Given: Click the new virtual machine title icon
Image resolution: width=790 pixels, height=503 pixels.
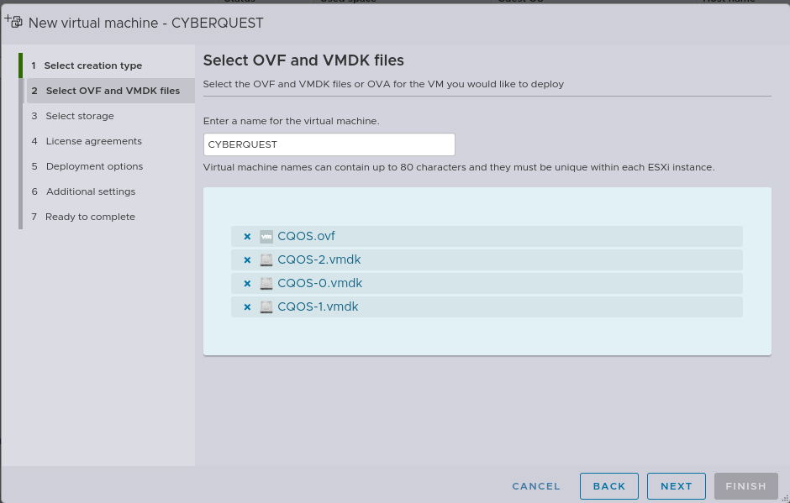Looking at the screenshot, I should tap(13, 22).
